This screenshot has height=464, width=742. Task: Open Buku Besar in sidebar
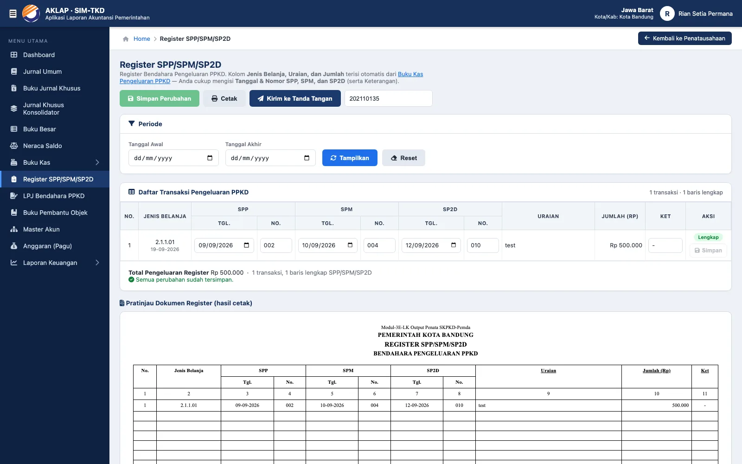[x=55, y=129]
